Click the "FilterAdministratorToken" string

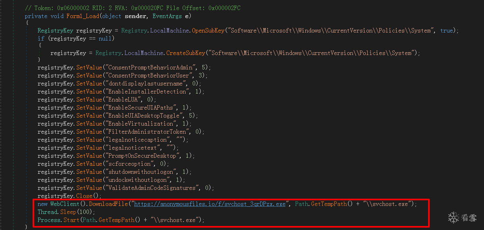point(148,132)
